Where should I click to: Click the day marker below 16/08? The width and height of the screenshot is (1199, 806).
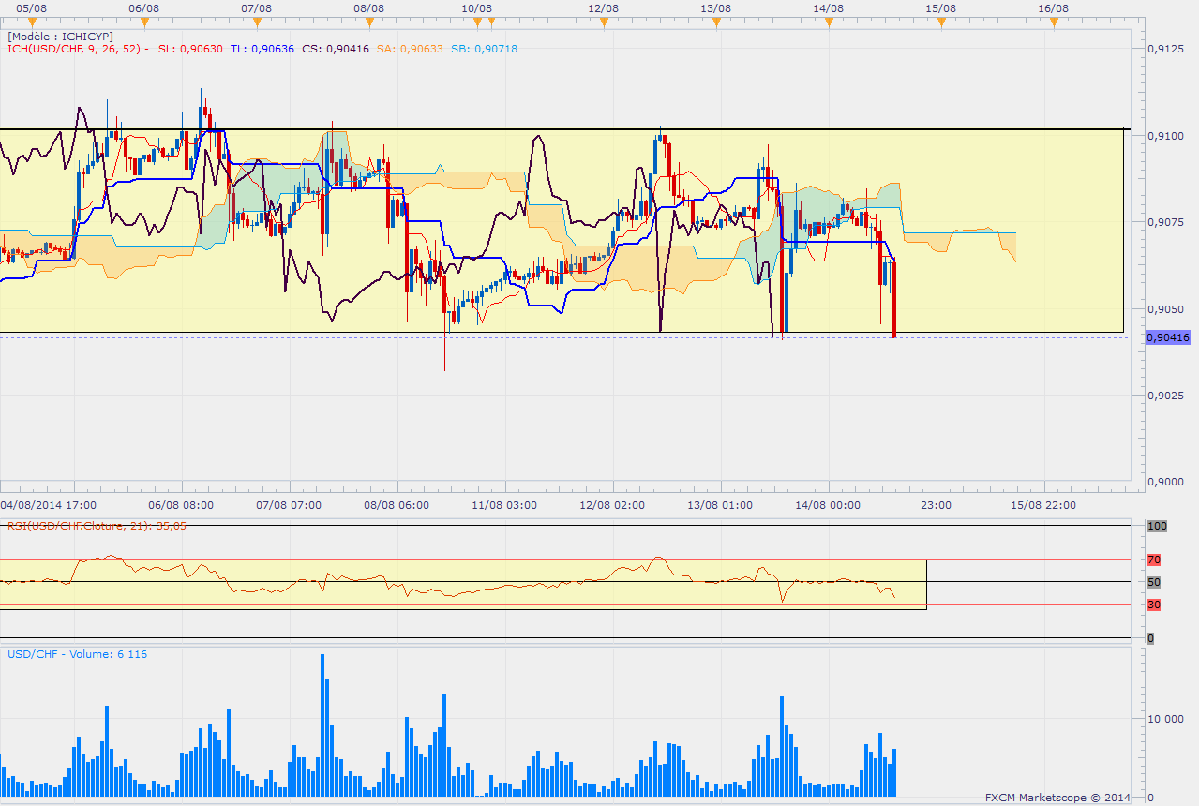click(1054, 22)
